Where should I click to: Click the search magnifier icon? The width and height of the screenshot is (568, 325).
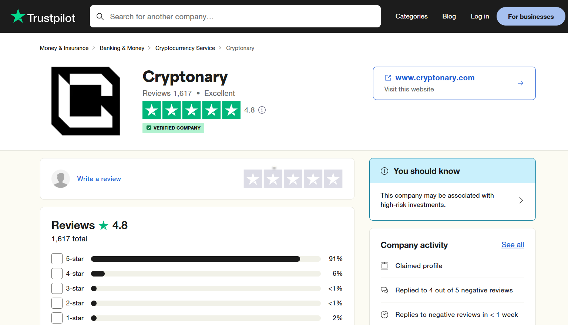pyautogui.click(x=100, y=16)
